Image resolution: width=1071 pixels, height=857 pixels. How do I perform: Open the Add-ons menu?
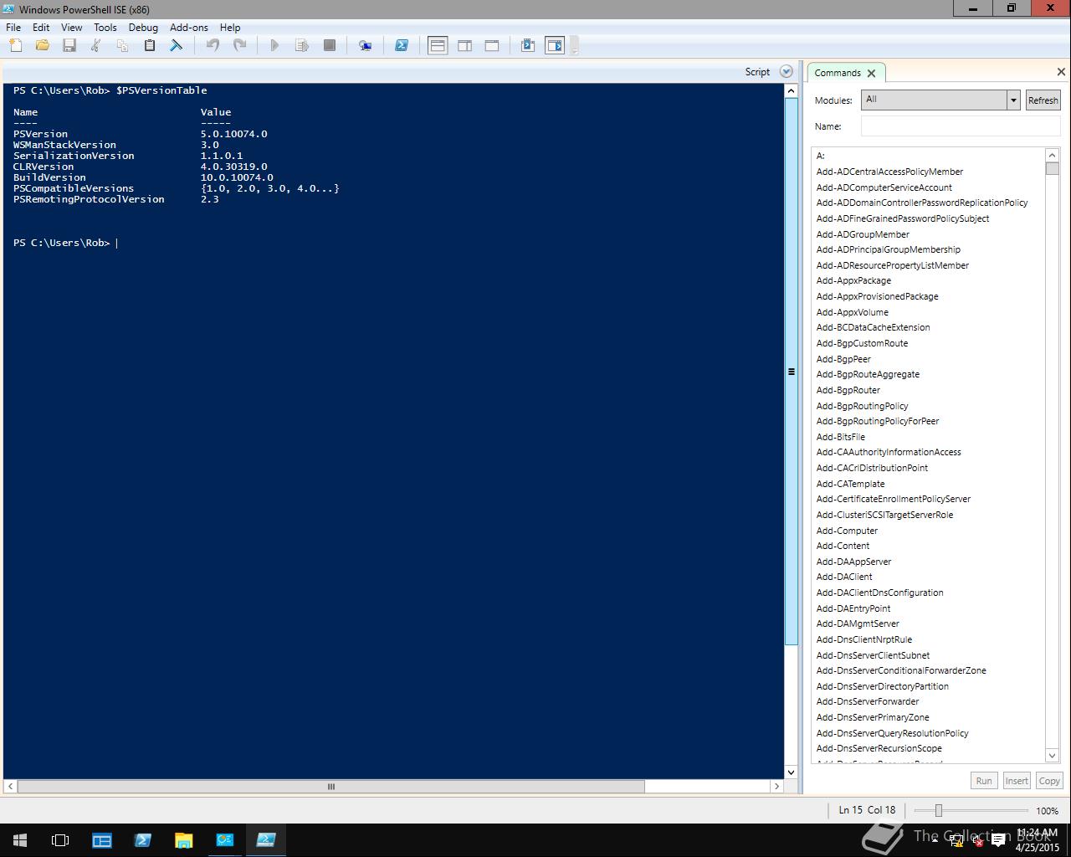coord(189,27)
